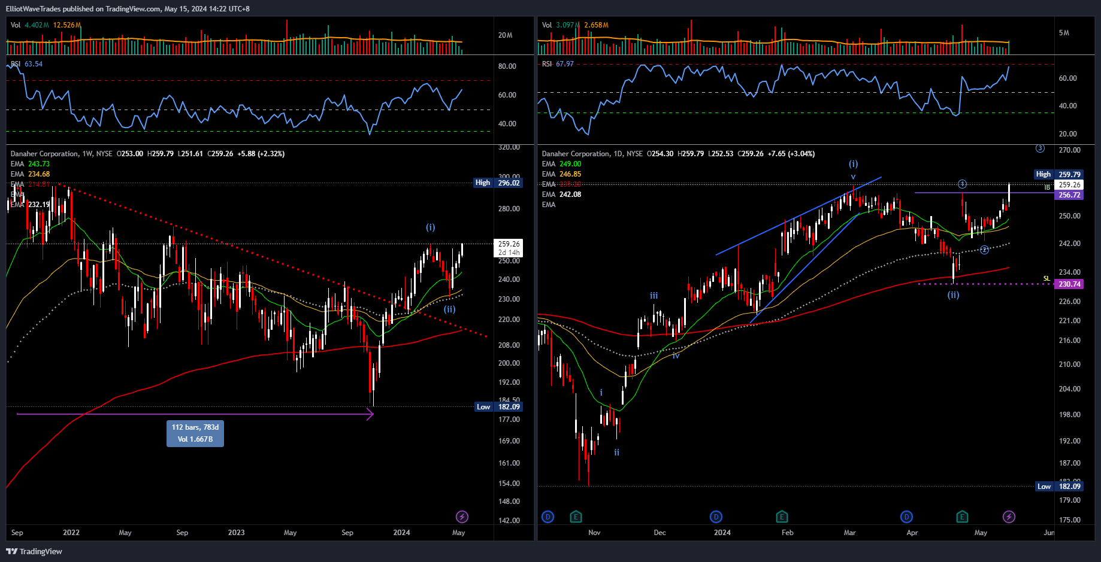Click the RSI 63.54 legend on the weekly chart
This screenshot has width=1101, height=562.
point(26,64)
